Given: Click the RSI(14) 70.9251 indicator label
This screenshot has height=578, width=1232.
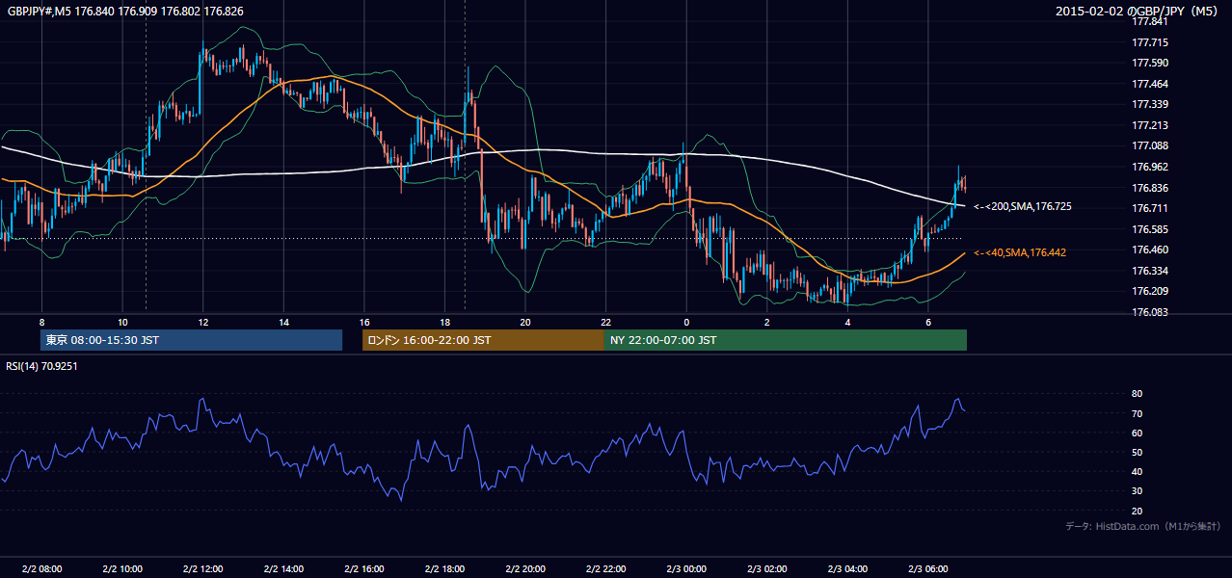Looking at the screenshot, I should pos(43,366).
